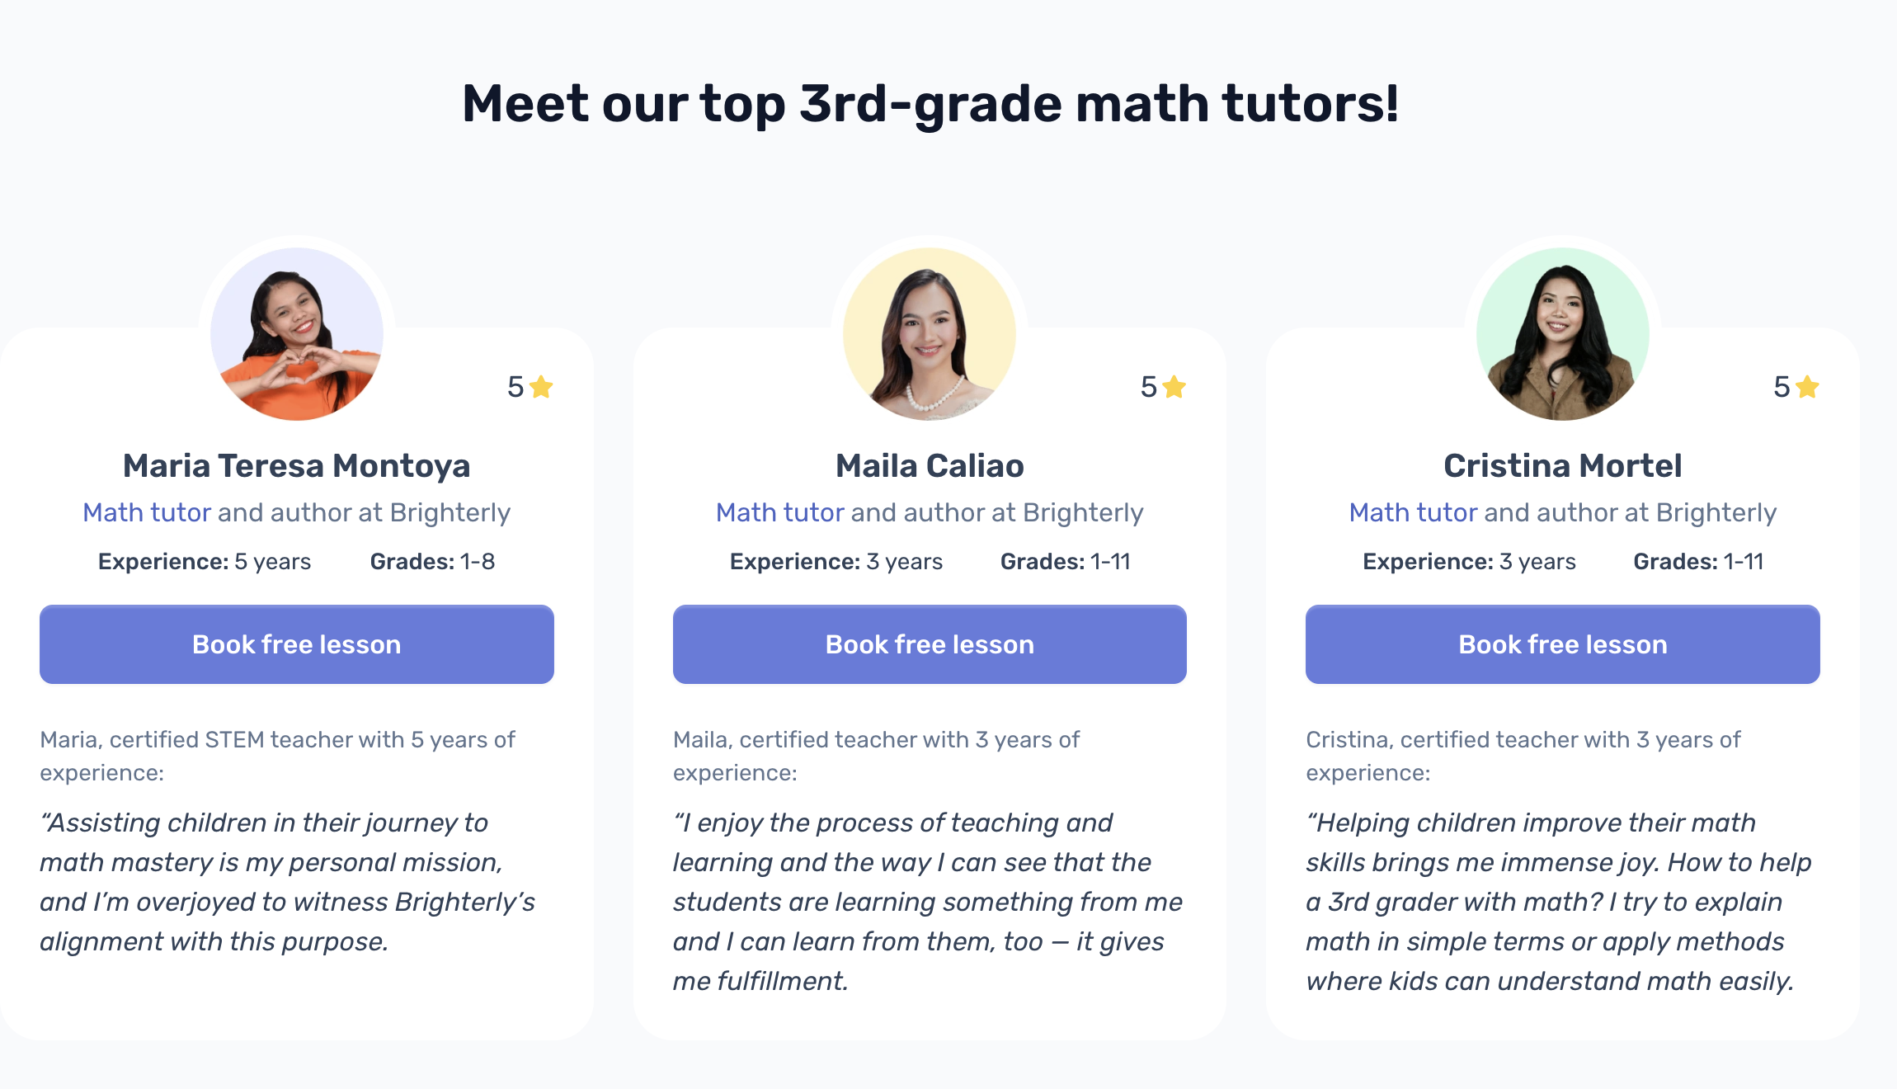Open Maila Caliao's profile picture
1897x1089 pixels.
[930, 332]
